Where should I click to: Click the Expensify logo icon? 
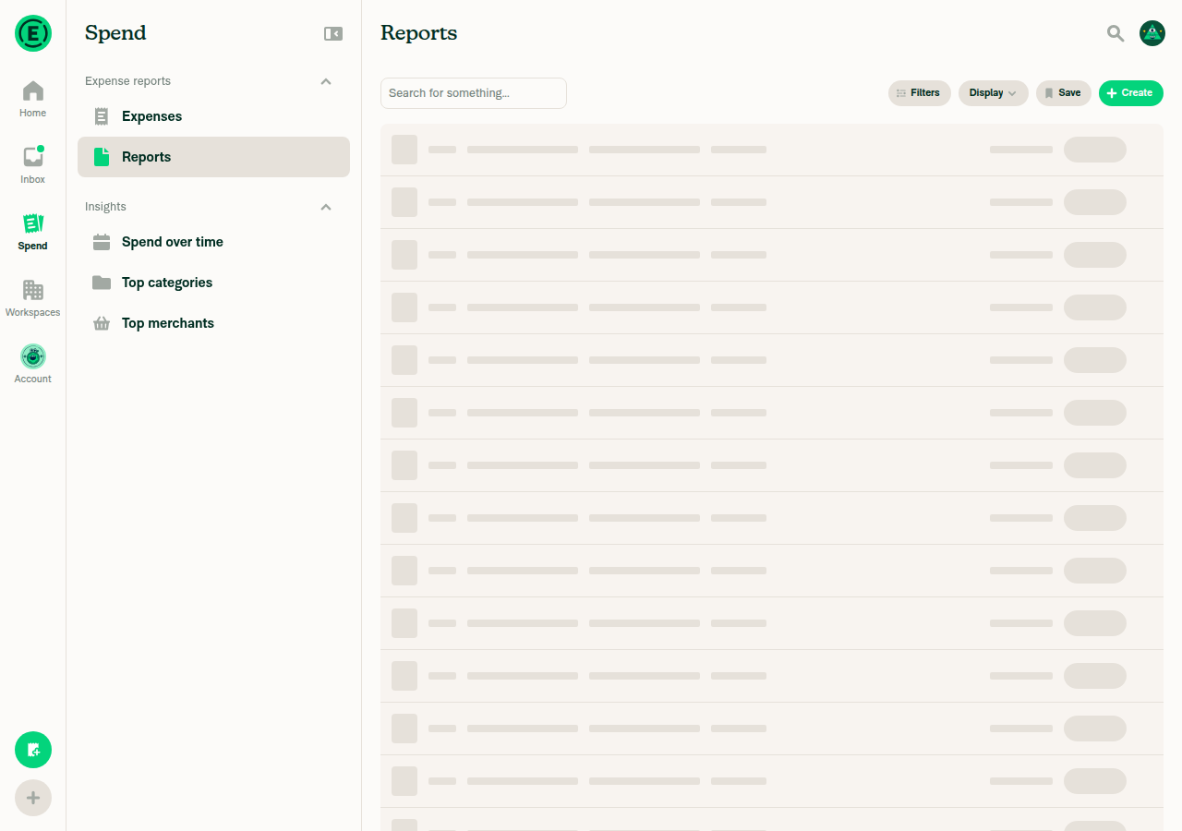[x=33, y=33]
